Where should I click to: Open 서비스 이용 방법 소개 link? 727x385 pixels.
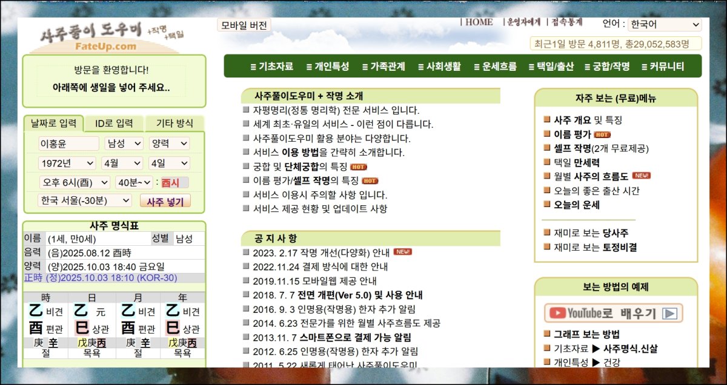(329, 153)
